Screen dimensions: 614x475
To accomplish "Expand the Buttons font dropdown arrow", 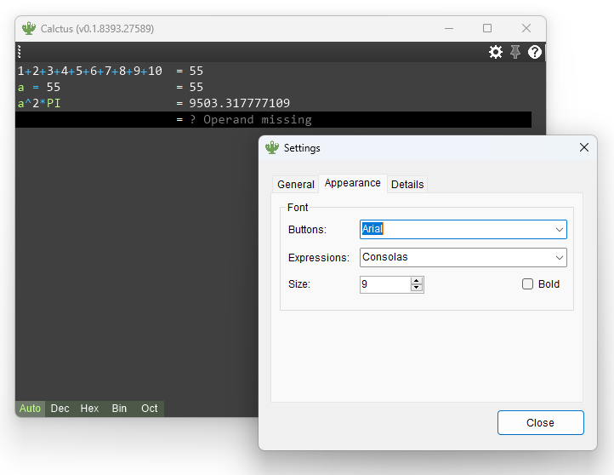I will (x=560, y=230).
